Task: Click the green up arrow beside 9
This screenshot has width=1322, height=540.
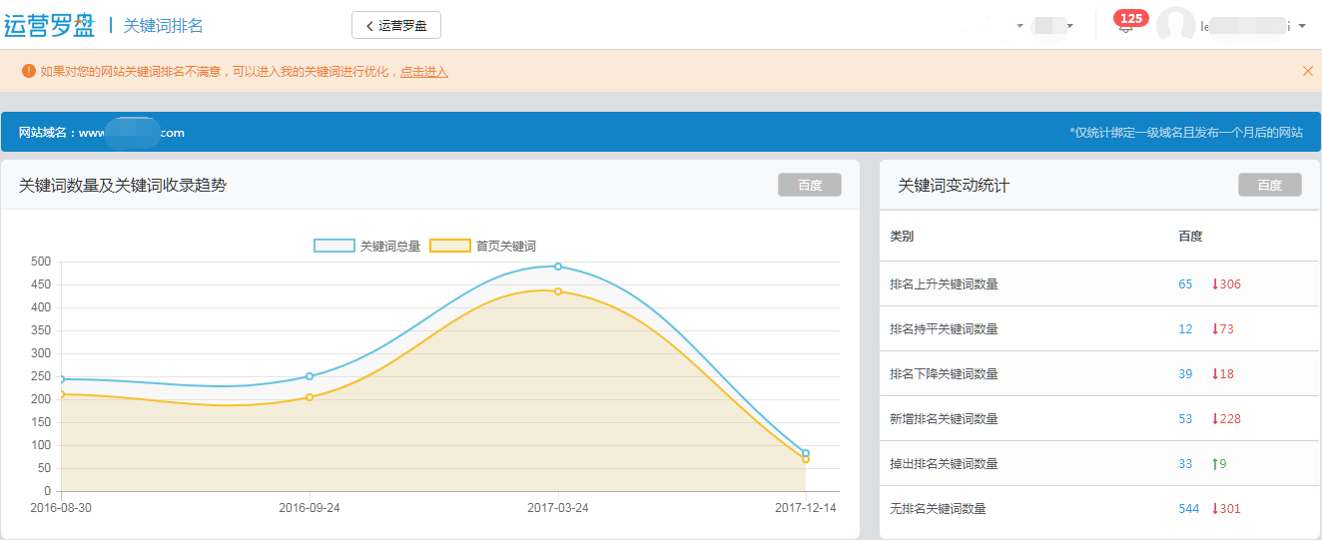Action: pos(1214,464)
